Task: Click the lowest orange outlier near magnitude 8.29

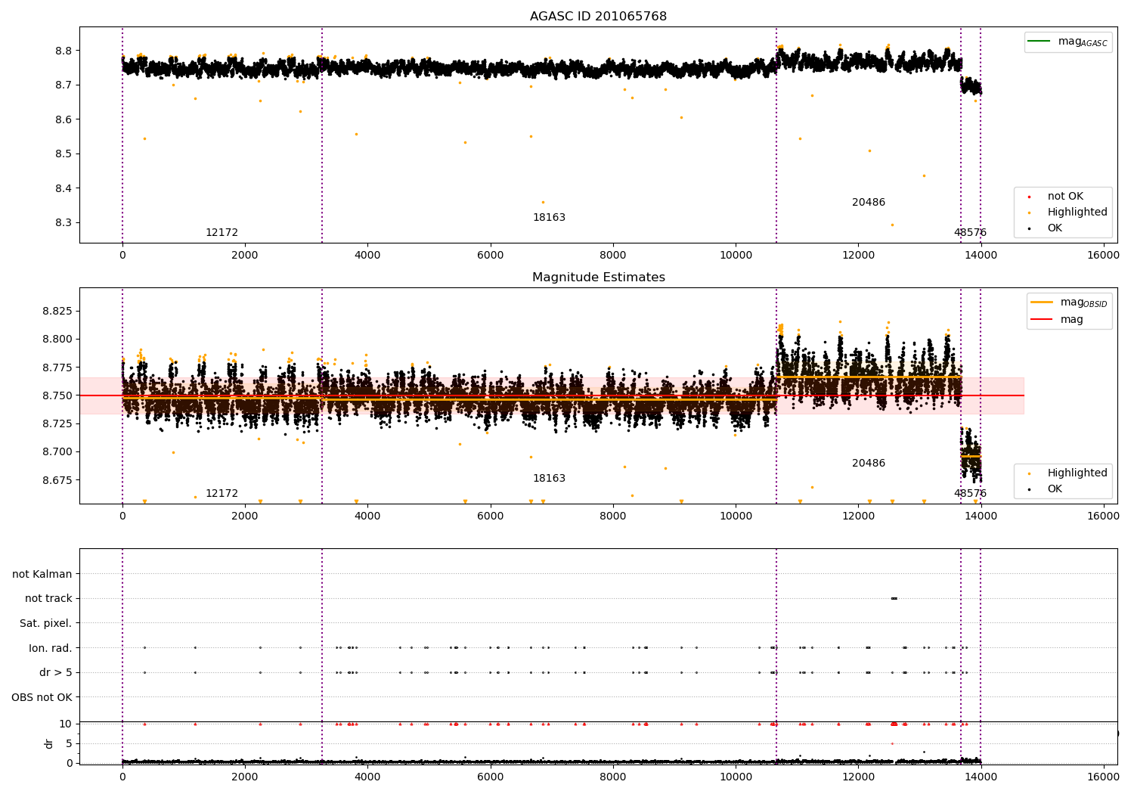Action: click(x=892, y=225)
